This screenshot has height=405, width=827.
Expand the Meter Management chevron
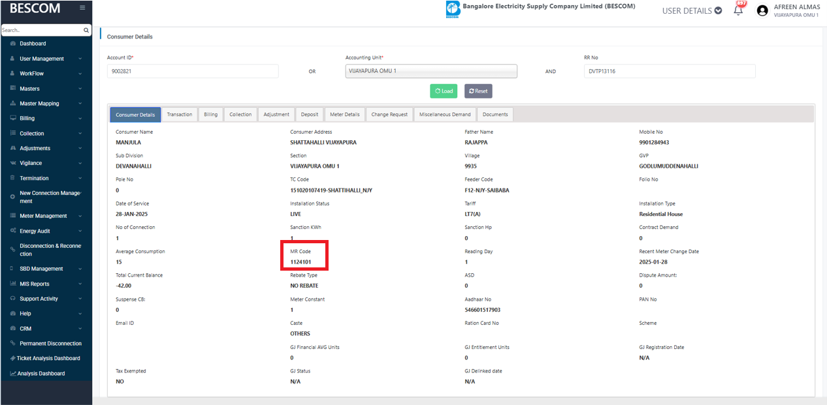(x=80, y=216)
